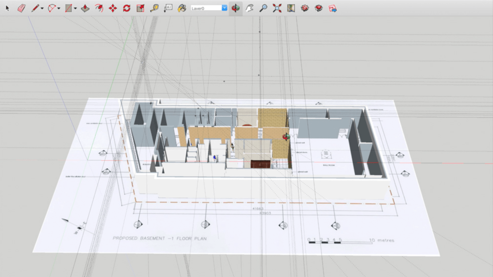Open the Line tool dropdown arrow
This screenshot has width=493, height=277.
[x=42, y=8]
